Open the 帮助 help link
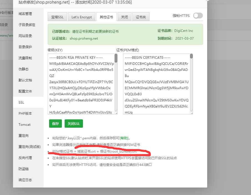The height and width of the screenshot is (195, 251). click(124, 138)
